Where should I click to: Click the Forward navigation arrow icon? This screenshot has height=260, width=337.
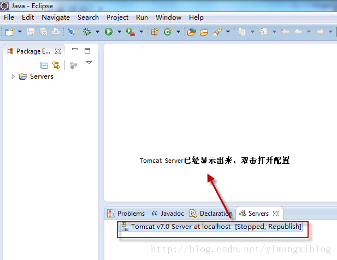click(x=320, y=32)
